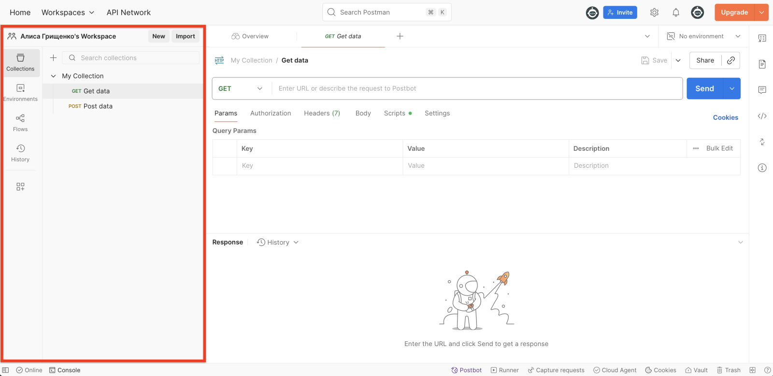The width and height of the screenshot is (773, 376).
Task: Open the Environments sidebar panel
Action: (20, 93)
